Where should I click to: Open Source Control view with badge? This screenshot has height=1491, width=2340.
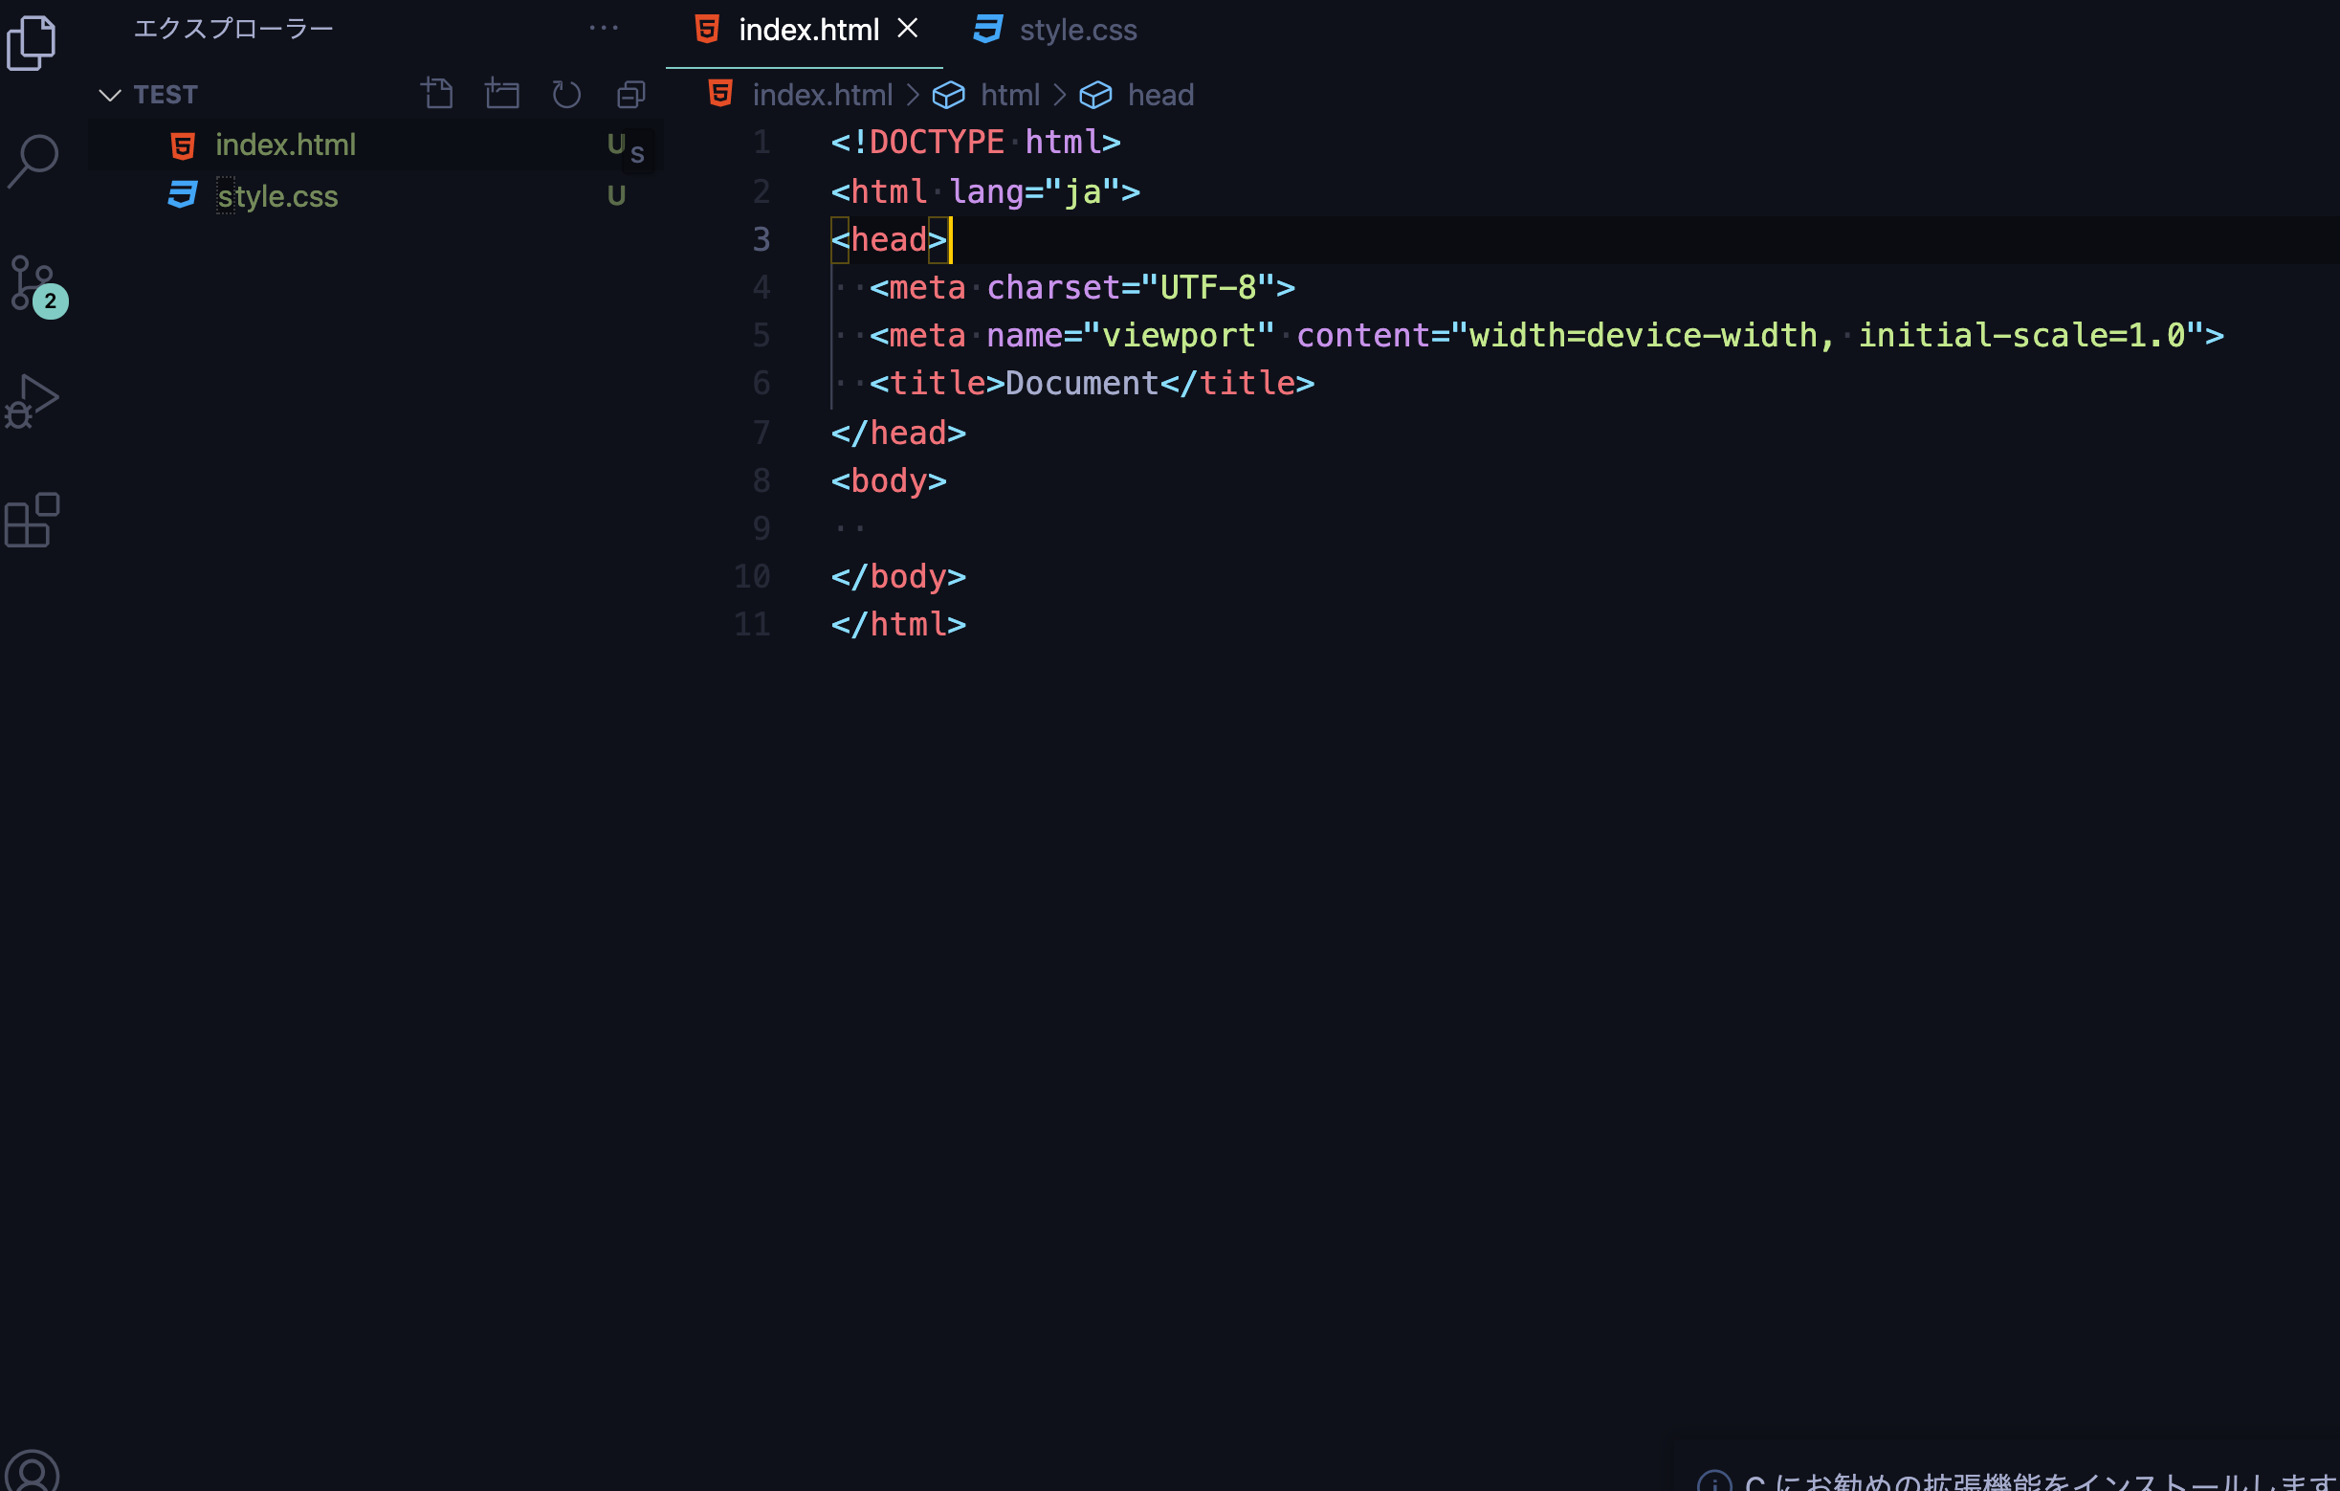(x=34, y=284)
